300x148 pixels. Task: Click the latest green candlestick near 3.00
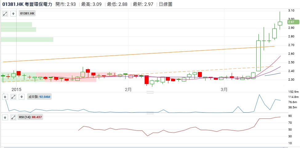click(280, 23)
